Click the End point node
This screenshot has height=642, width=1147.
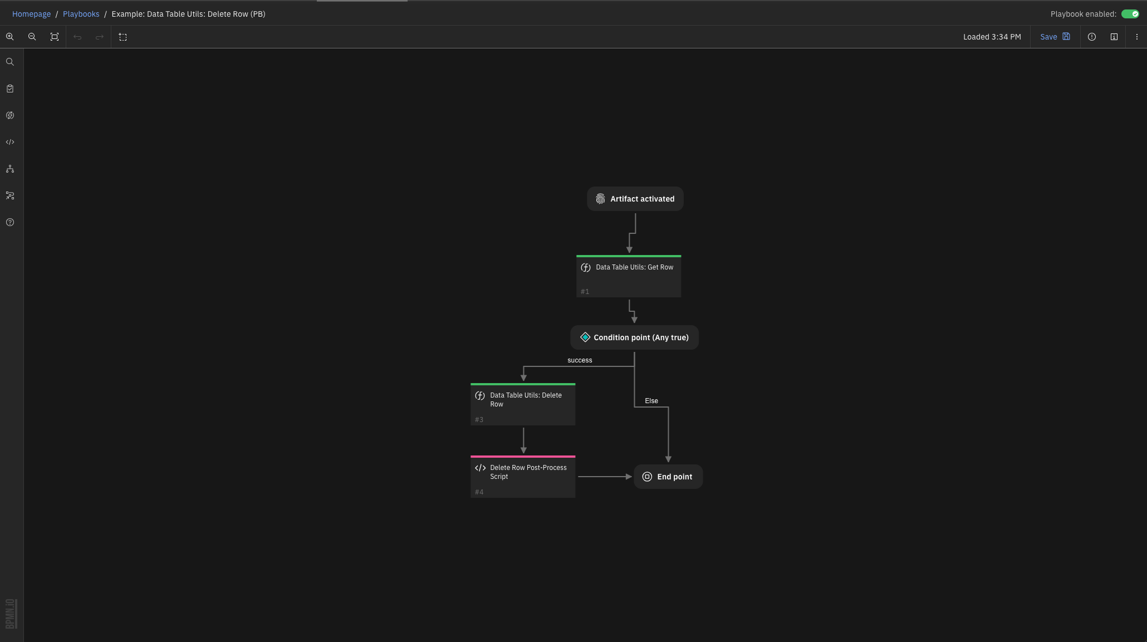668,477
